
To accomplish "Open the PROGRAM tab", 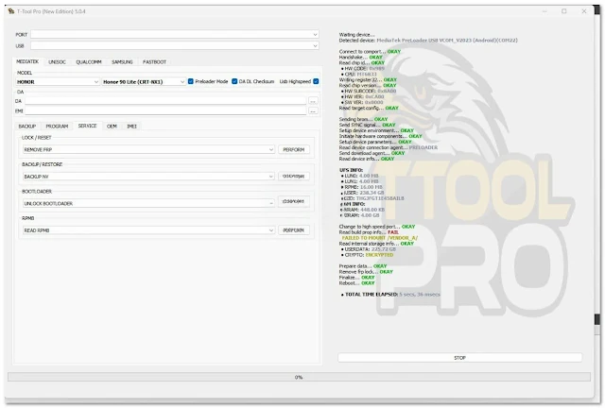I will pyautogui.click(x=57, y=127).
